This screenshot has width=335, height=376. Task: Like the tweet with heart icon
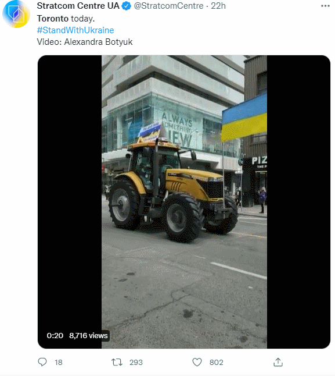(x=197, y=362)
